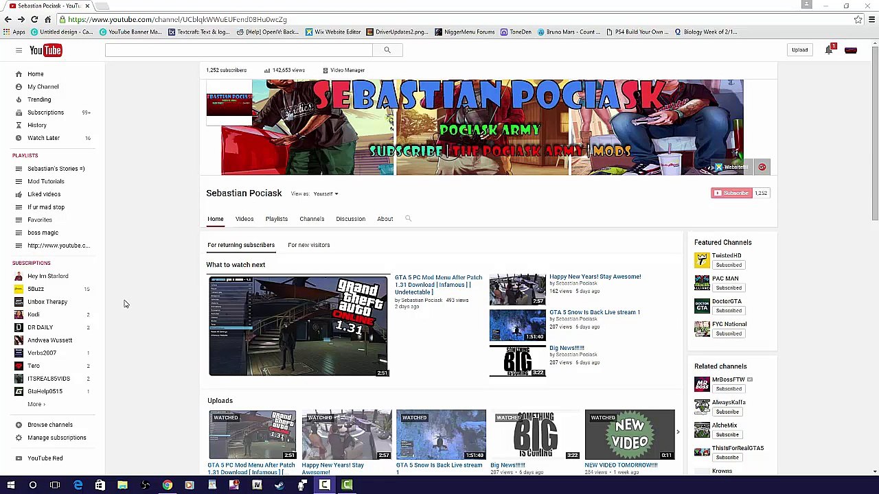Image resolution: width=879 pixels, height=494 pixels.
Task: Launch Microsoft Edge from the taskbar
Action: (78, 485)
